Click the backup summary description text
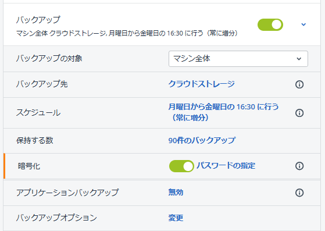The image size is (325, 231). (127, 33)
